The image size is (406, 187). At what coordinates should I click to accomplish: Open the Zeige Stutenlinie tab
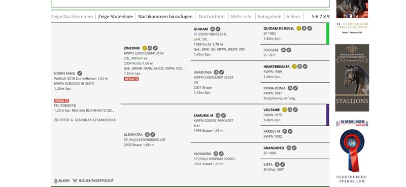116,17
